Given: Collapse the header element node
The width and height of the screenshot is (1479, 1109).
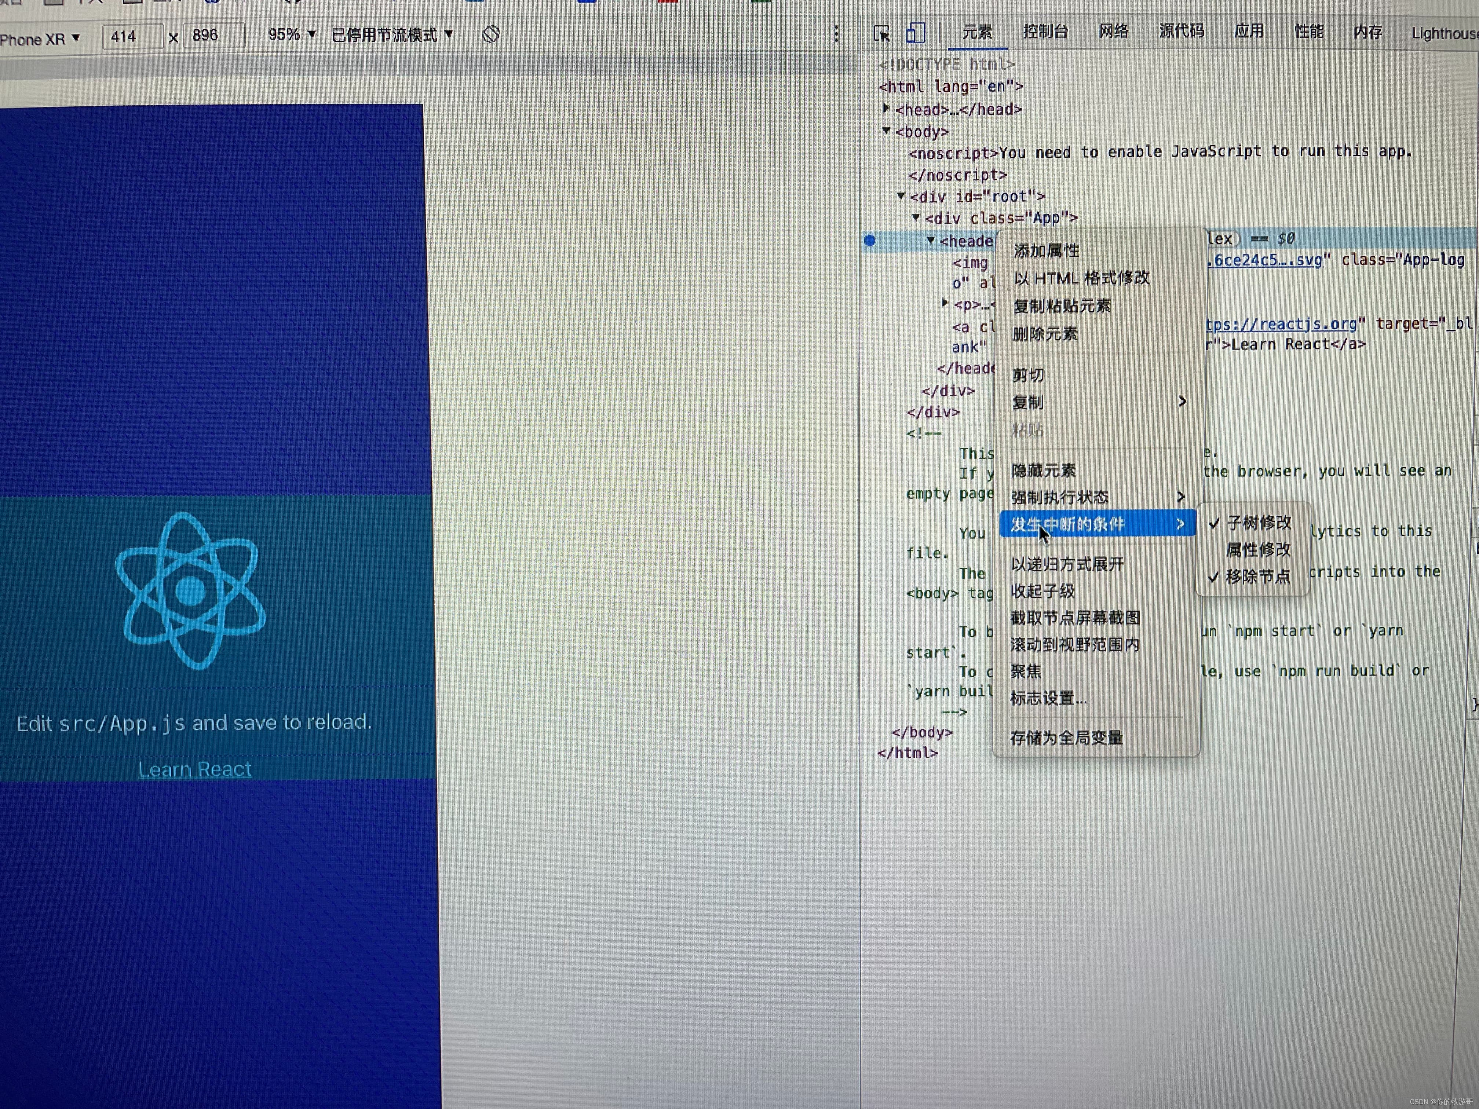Looking at the screenshot, I should 931,240.
